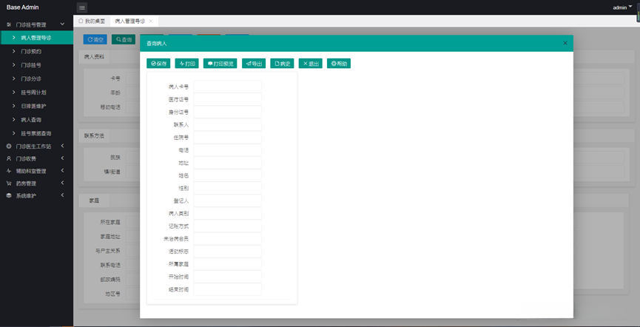This screenshot has width=640, height=327.
Task: Open 挂号周计划 in the sidebar
Action: pos(37,92)
